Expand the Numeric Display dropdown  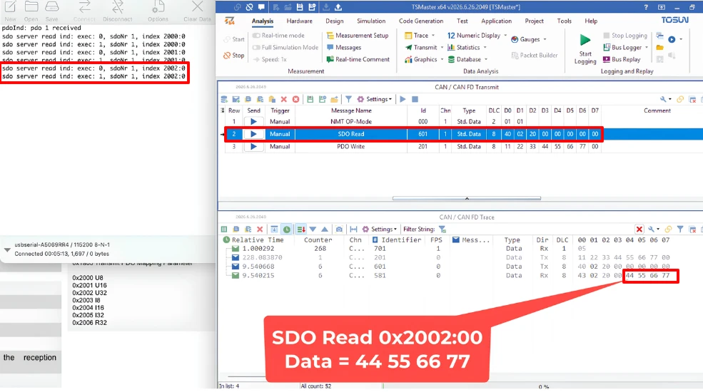(x=505, y=36)
